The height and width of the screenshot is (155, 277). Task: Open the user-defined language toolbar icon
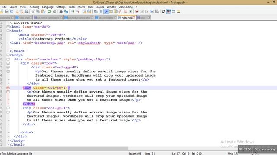tap(111, 12)
